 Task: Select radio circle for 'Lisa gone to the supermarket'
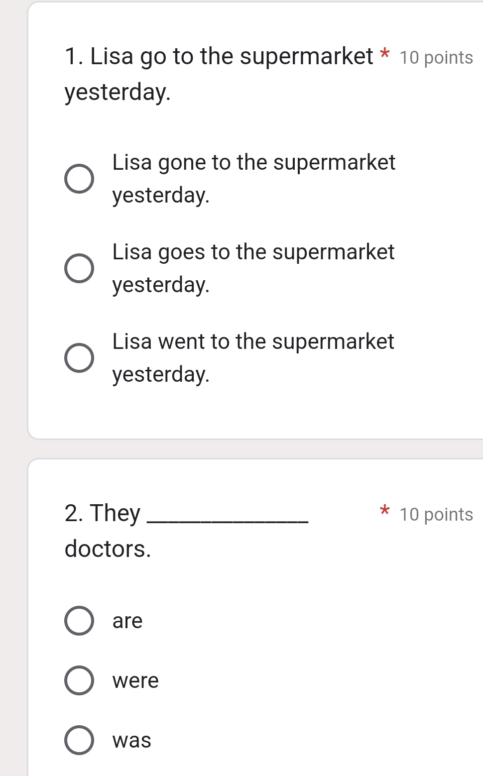[x=79, y=179]
